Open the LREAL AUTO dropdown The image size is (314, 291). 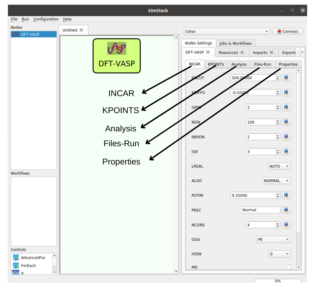point(279,166)
